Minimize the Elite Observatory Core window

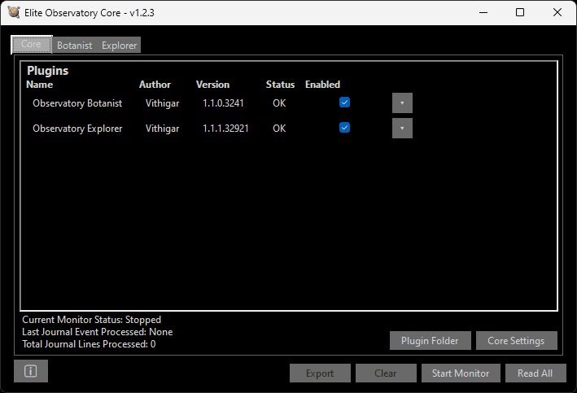pos(483,12)
